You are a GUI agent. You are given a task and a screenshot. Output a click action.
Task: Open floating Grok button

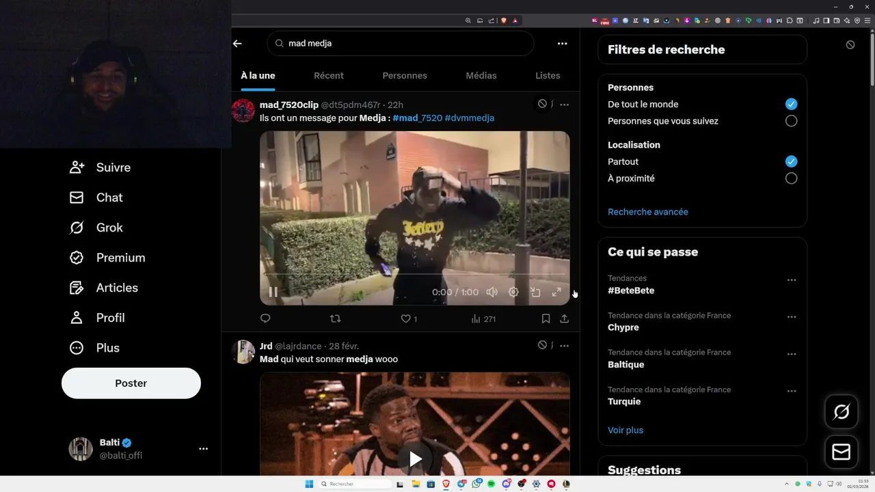tap(842, 412)
